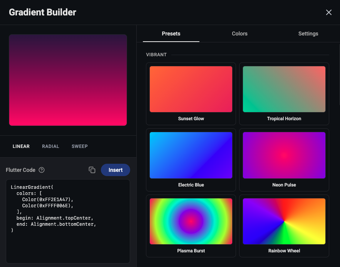Select the LINEAR gradient type
Screen dimensions: 340x267
coord(21,146)
